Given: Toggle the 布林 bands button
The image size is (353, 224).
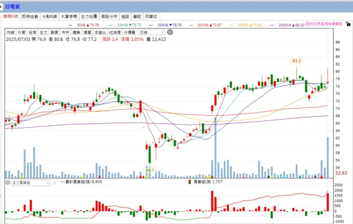Looking at the screenshot, I should click(65, 32).
